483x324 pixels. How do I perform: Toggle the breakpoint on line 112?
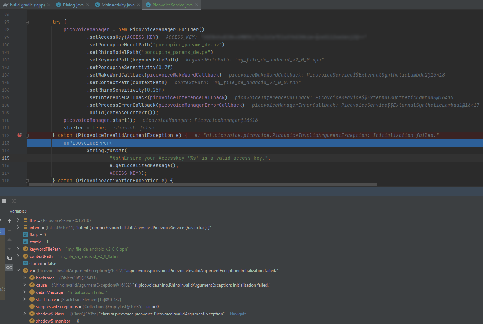click(19, 135)
